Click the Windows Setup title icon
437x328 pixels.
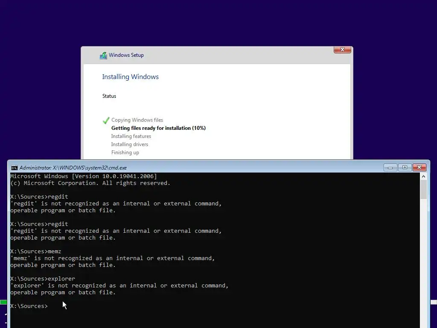pos(103,56)
